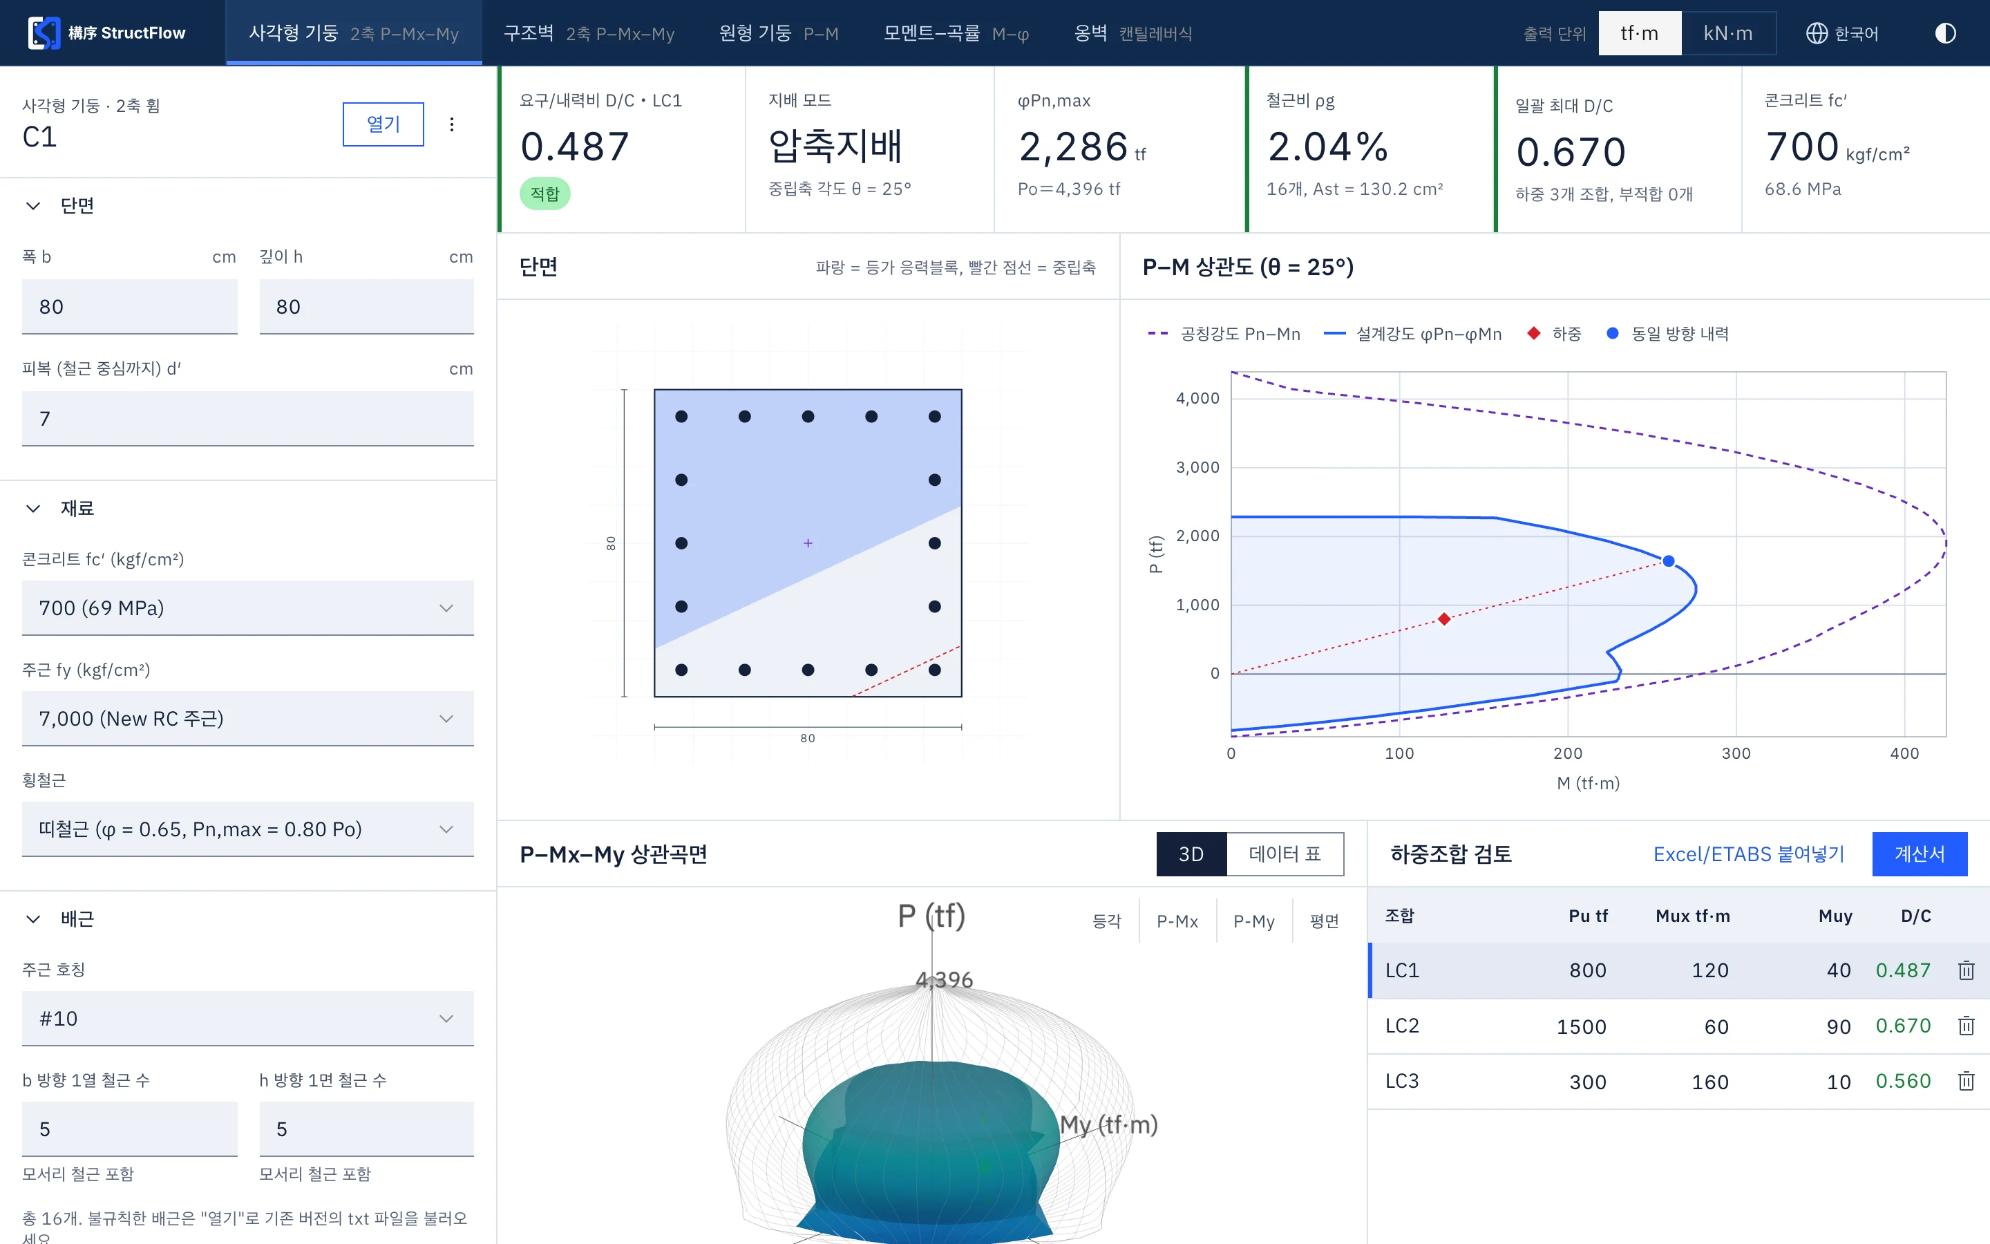Switch to the 원형 기둥 P-M tab
The width and height of the screenshot is (1990, 1244).
point(779,33)
